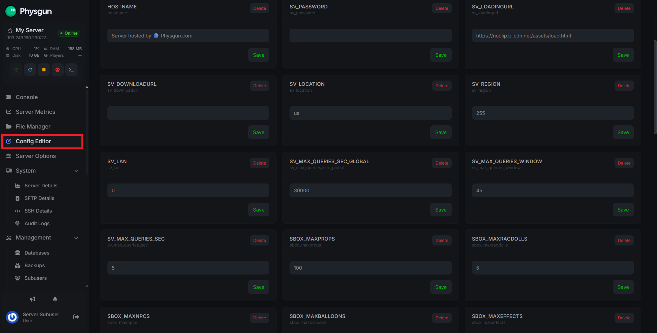
Task: Click the Server Details chart icon
Action: point(18,186)
